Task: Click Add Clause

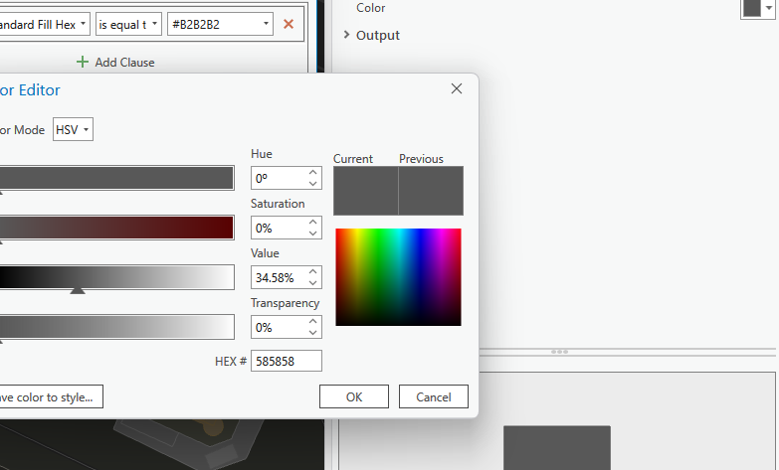Action: 115,62
